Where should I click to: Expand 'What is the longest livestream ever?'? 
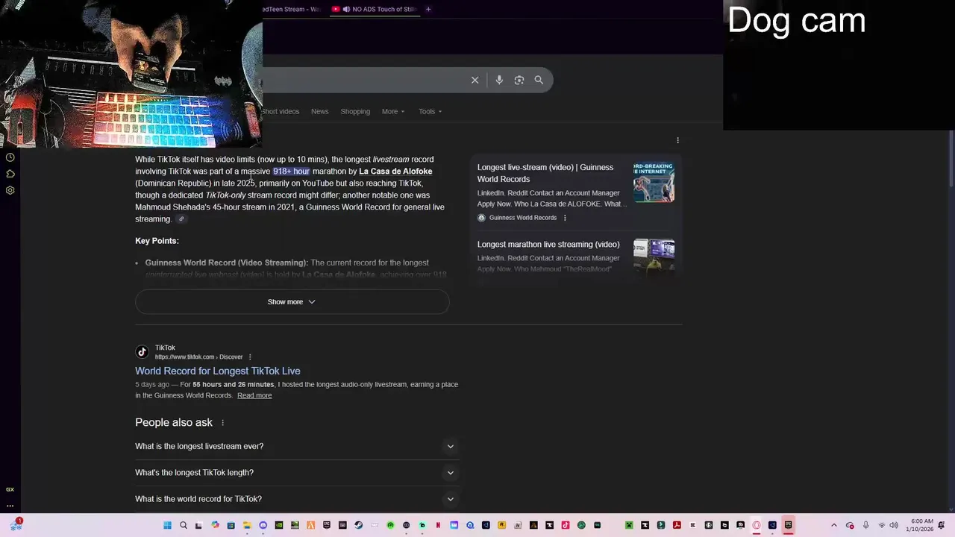(x=295, y=446)
